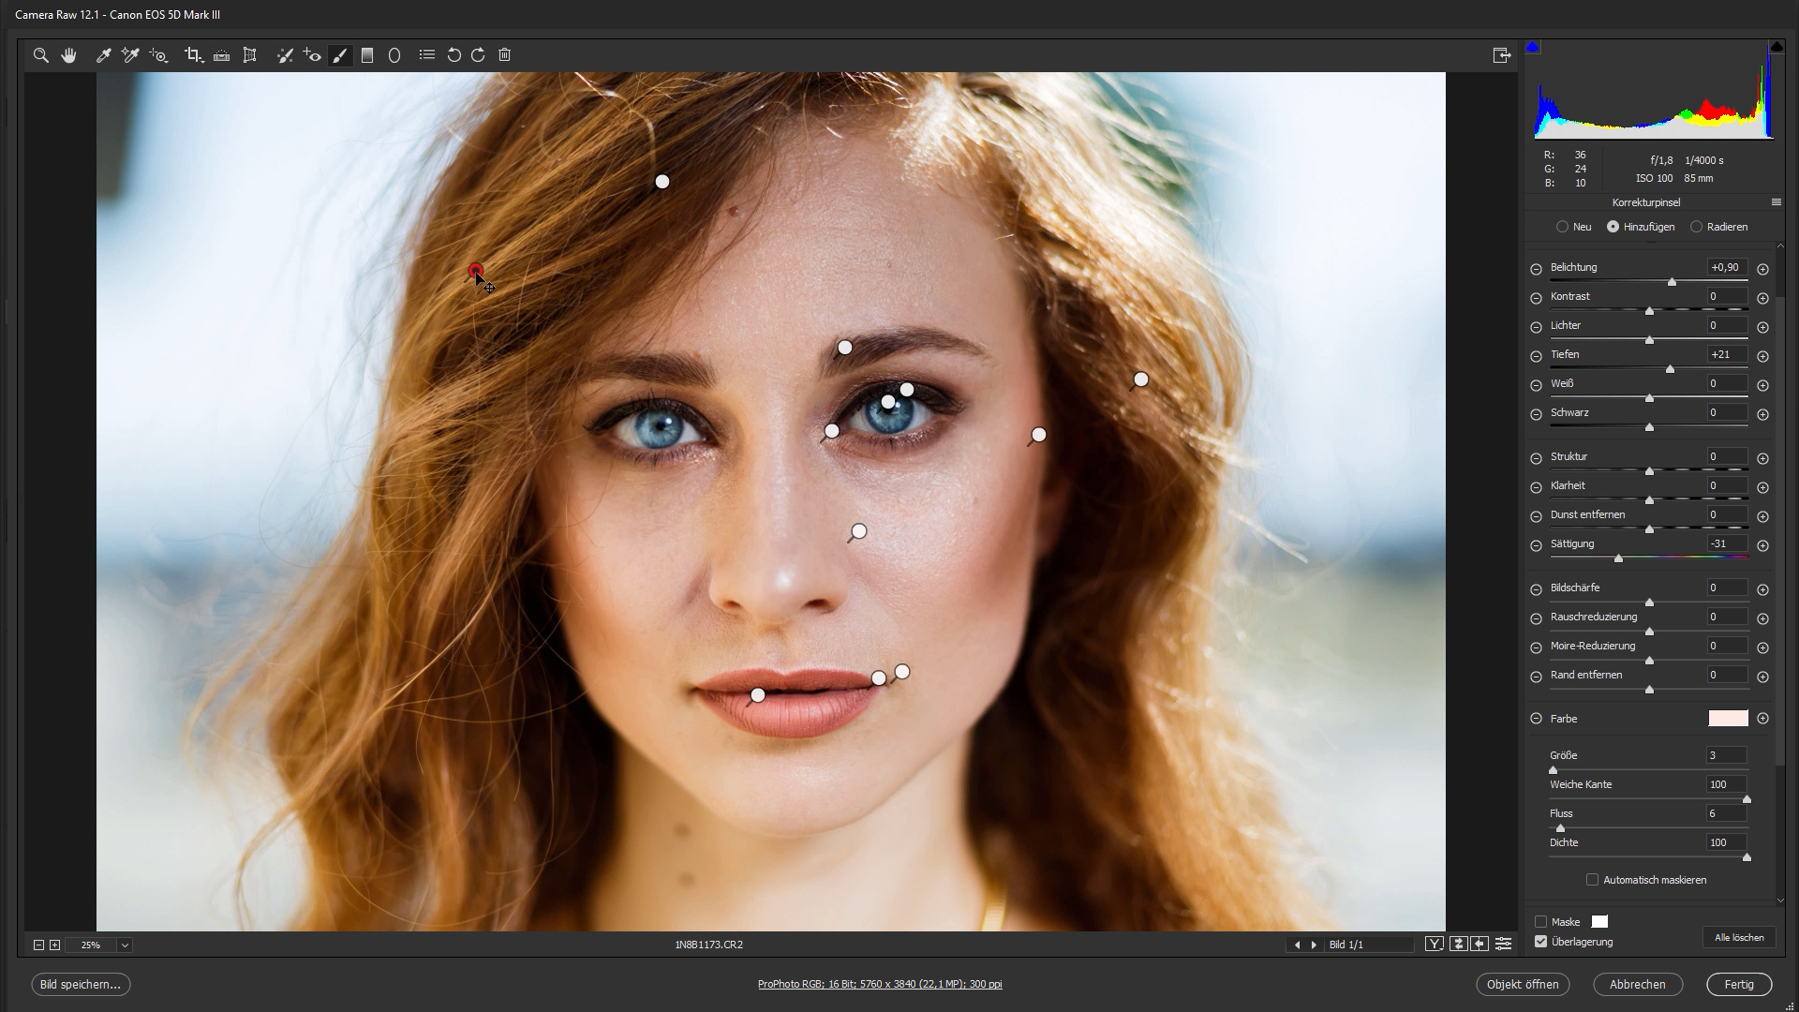This screenshot has width=1799, height=1012.
Task: Select the Graduated Filter tool
Action: (x=366, y=55)
